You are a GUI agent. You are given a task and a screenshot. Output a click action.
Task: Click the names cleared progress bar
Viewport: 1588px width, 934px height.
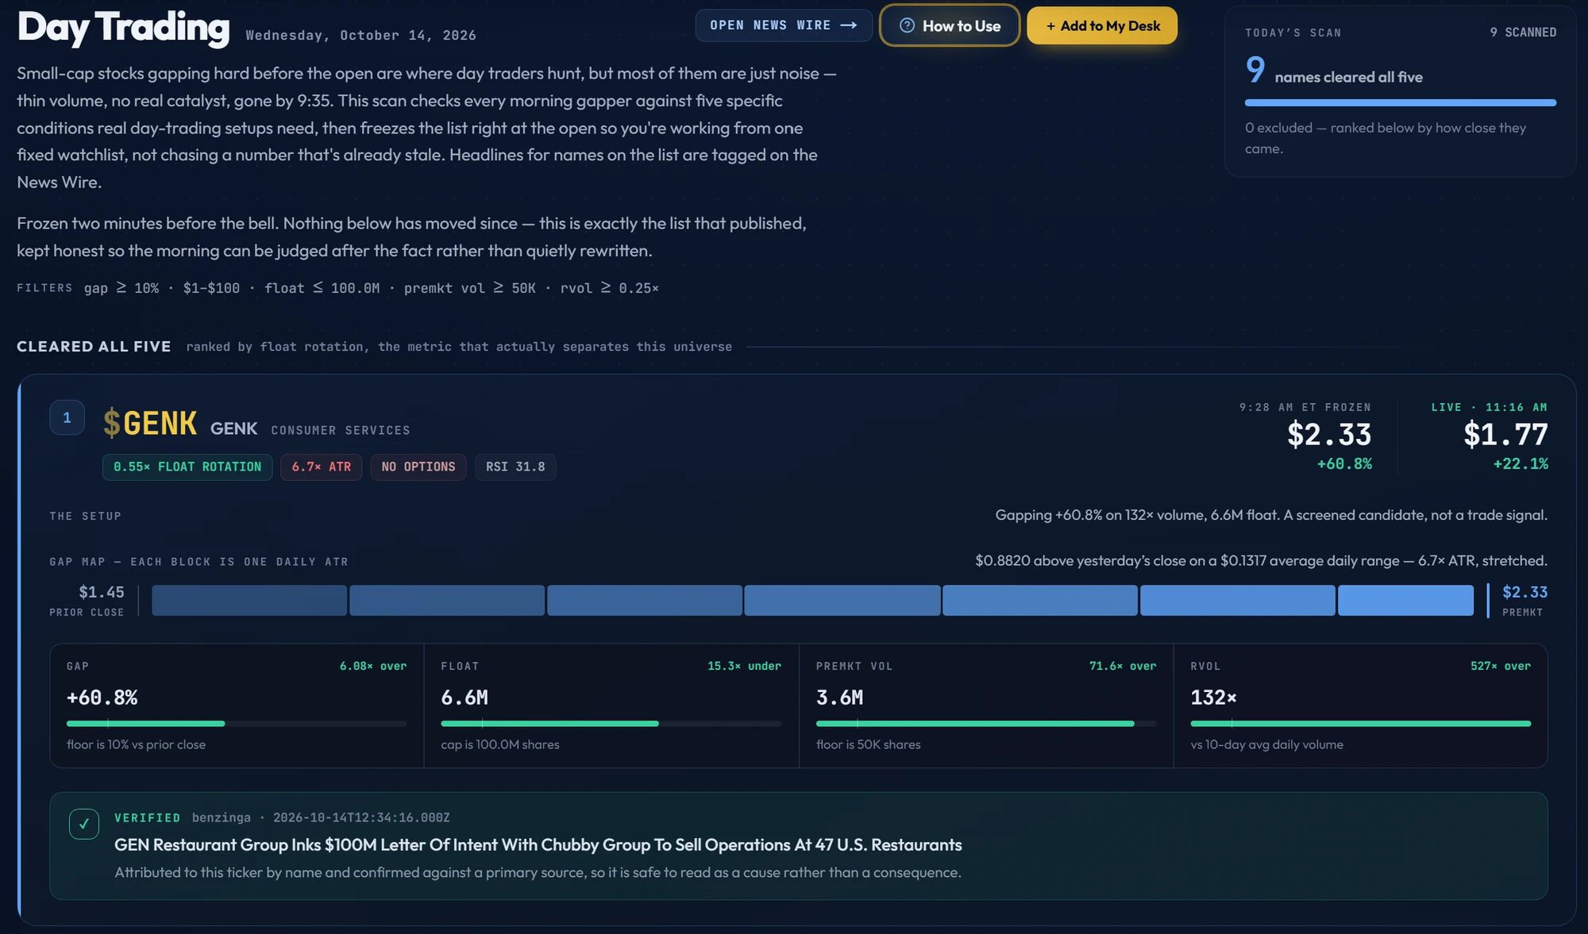[x=1401, y=102]
